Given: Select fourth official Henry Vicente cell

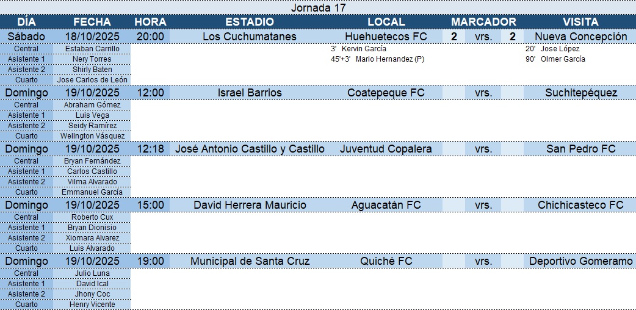Looking at the screenshot, I should click(92, 305).
